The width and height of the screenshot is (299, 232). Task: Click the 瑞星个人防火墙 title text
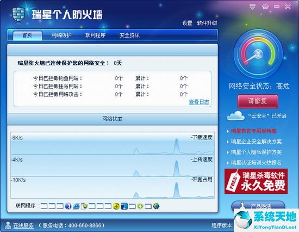[67, 15]
